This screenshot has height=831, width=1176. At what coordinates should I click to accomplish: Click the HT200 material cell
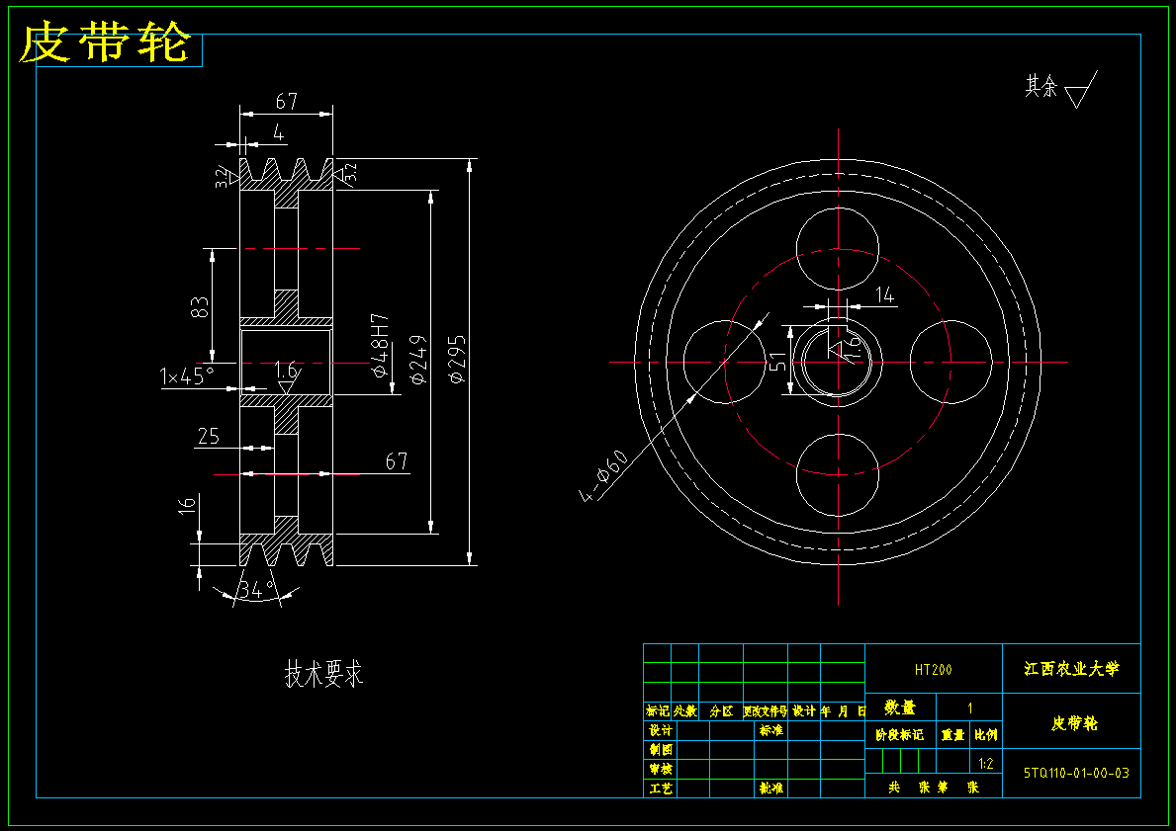933,669
